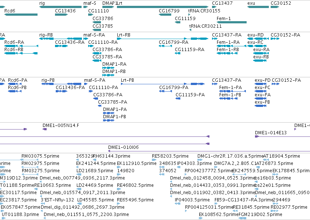Image resolution: width=310 pixels, height=220 pixels.
Task: Click the exu gene label
Action: click(251, 3)
